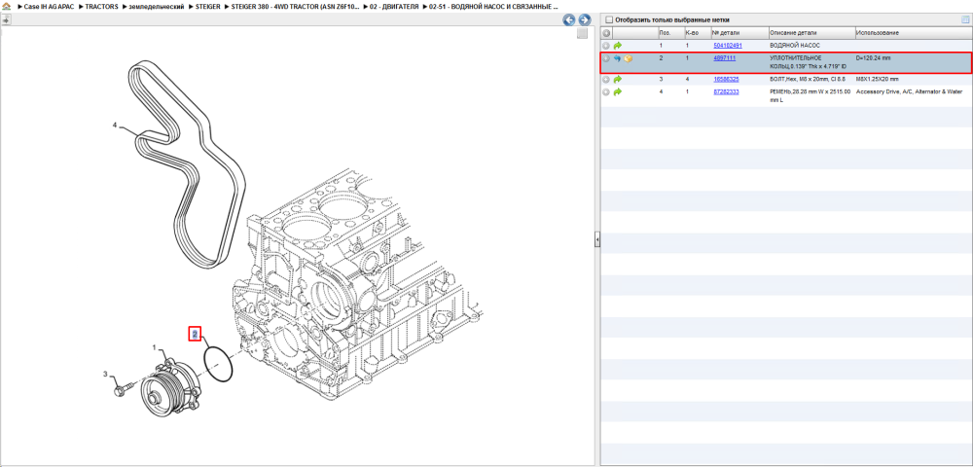Open the 'STEIGER' breadcrumb
973x467 pixels.
coord(207,6)
